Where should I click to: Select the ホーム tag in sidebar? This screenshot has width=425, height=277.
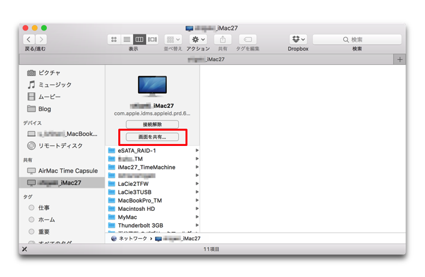(46, 220)
